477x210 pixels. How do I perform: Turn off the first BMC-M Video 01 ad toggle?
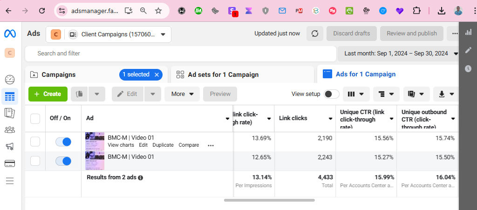click(x=63, y=142)
